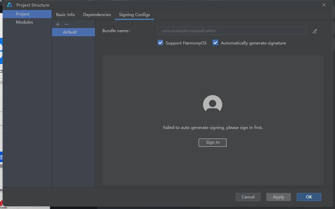Switch to the Basic Info tab
The image size is (335, 209).
(x=65, y=14)
